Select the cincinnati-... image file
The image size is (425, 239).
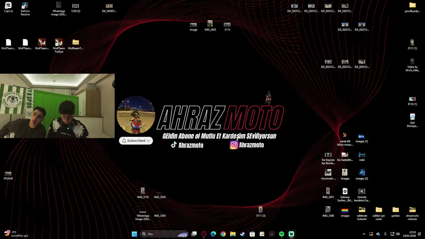click(328, 175)
